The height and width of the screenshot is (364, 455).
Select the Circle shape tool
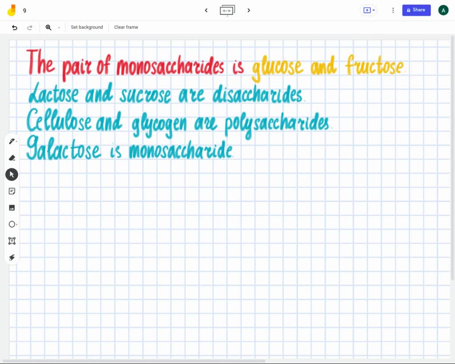pos(12,224)
